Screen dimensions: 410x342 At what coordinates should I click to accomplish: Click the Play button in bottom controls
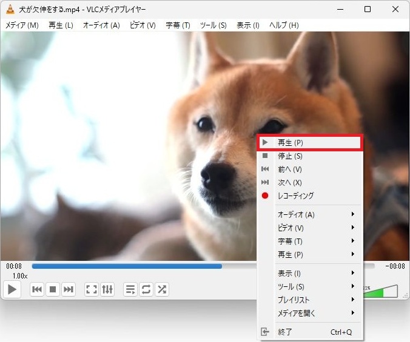pyautogui.click(x=12, y=289)
